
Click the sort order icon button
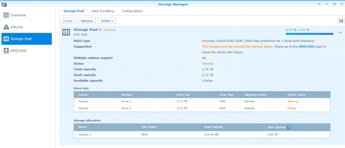tap(341, 21)
